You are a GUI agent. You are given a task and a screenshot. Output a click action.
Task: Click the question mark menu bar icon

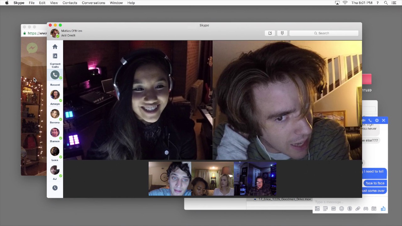(378, 3)
